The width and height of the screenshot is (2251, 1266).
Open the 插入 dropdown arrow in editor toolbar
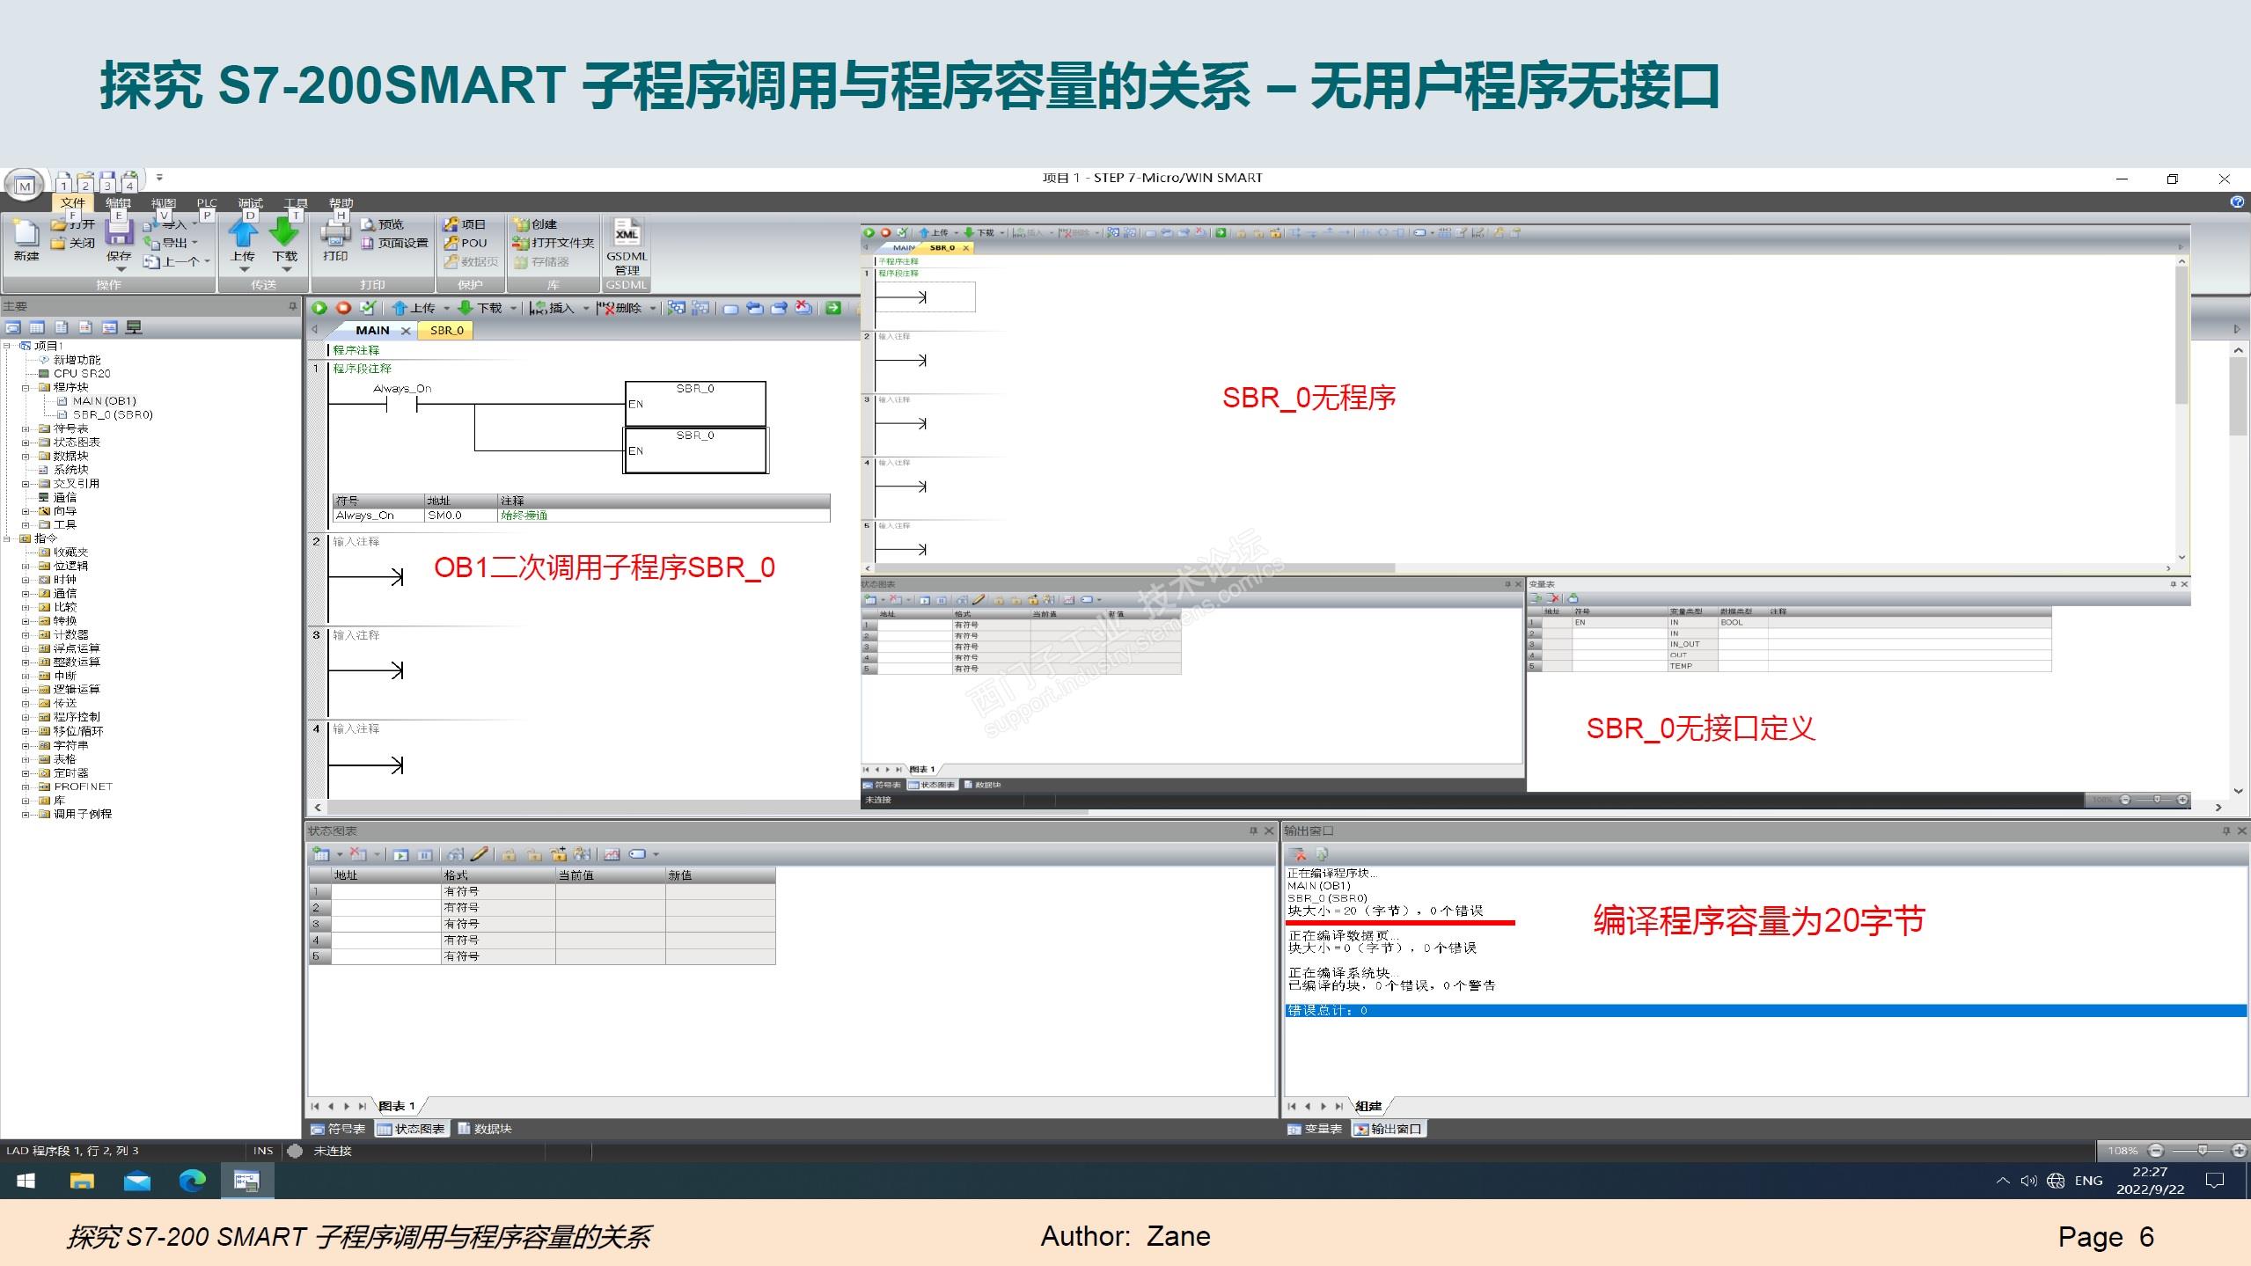coord(586,308)
